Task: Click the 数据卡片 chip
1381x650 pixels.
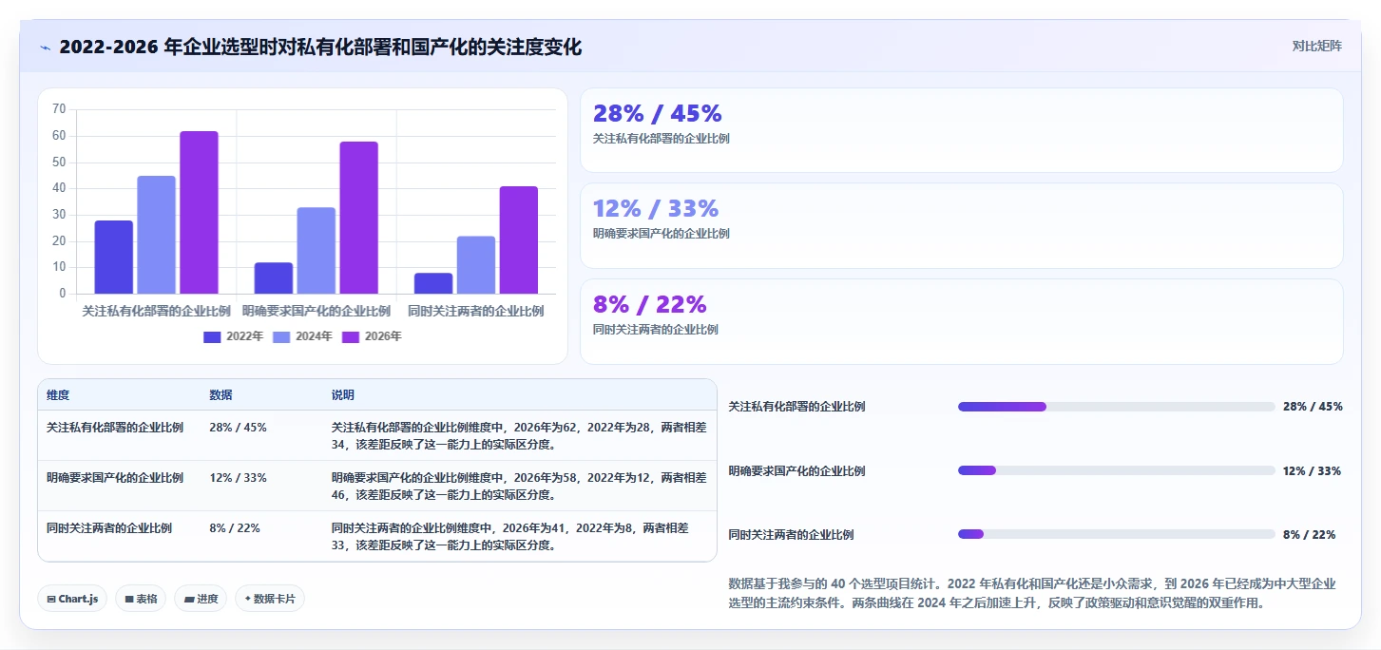Action: (270, 599)
